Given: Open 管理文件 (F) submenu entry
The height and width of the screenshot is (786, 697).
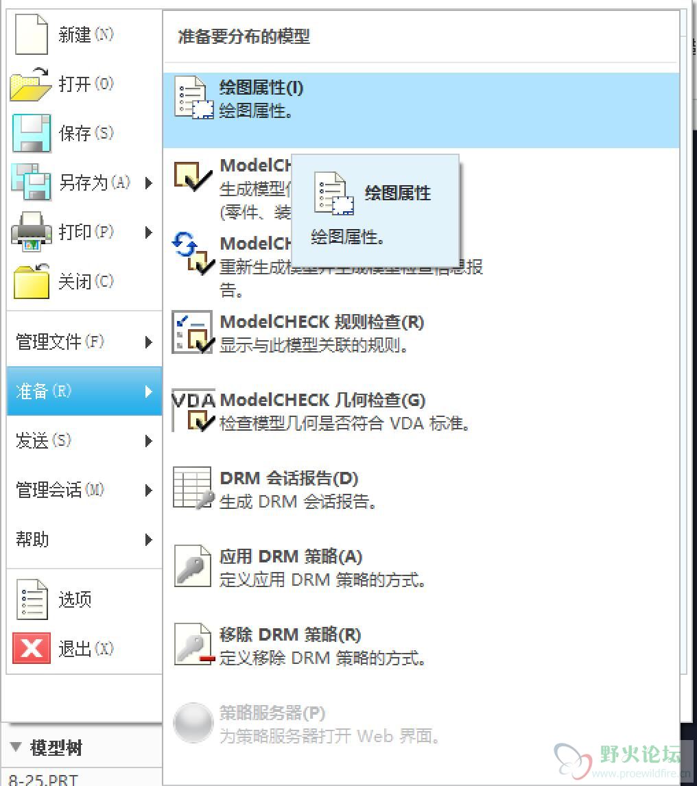Looking at the screenshot, I should [x=84, y=342].
